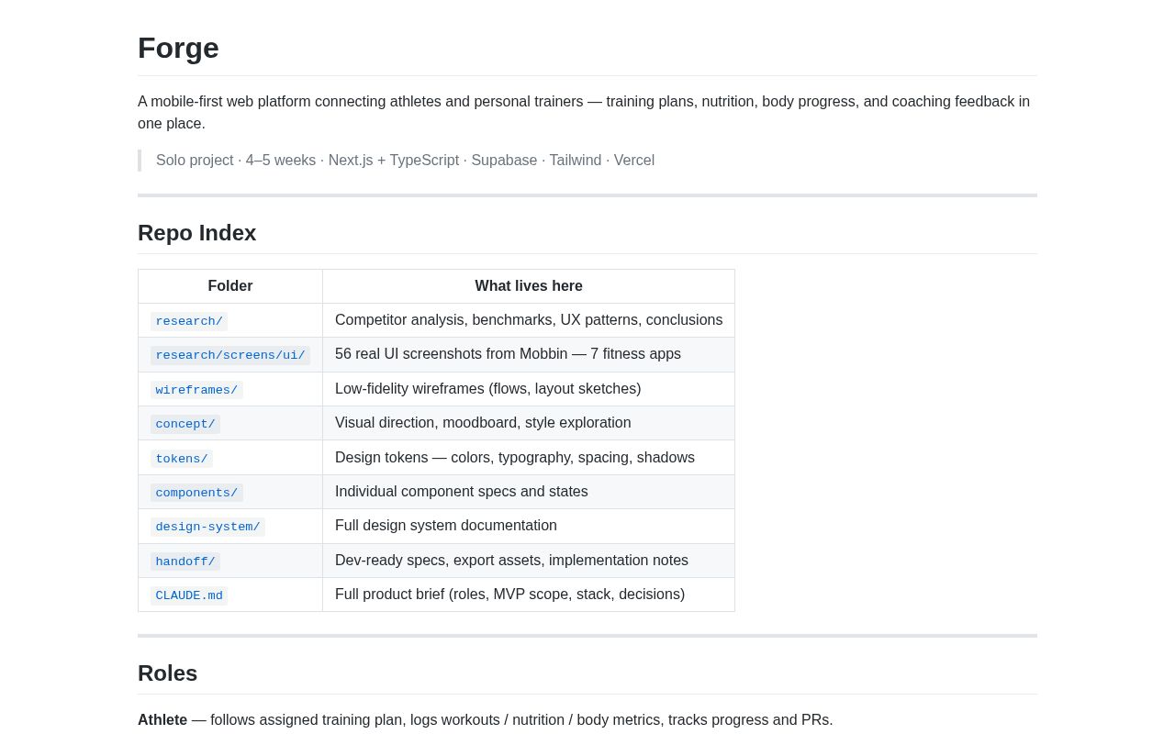Click the Forge page title heading
Image resolution: width=1175 pixels, height=734 pixels.
point(178,48)
